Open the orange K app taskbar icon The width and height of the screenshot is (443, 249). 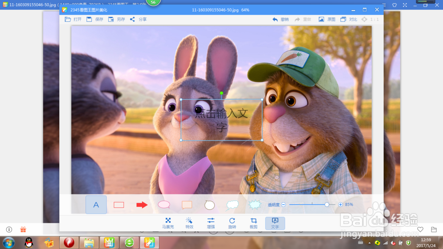(x=49, y=243)
